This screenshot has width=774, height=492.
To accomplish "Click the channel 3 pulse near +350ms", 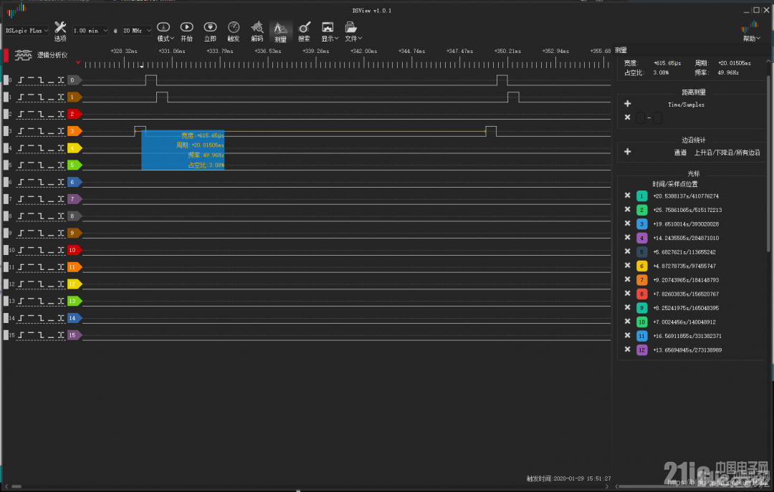I will [491, 131].
